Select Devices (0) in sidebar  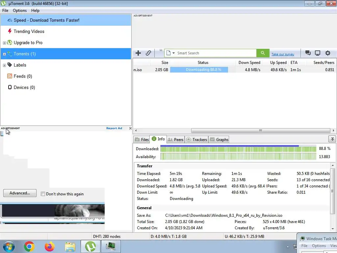[x=66, y=87]
